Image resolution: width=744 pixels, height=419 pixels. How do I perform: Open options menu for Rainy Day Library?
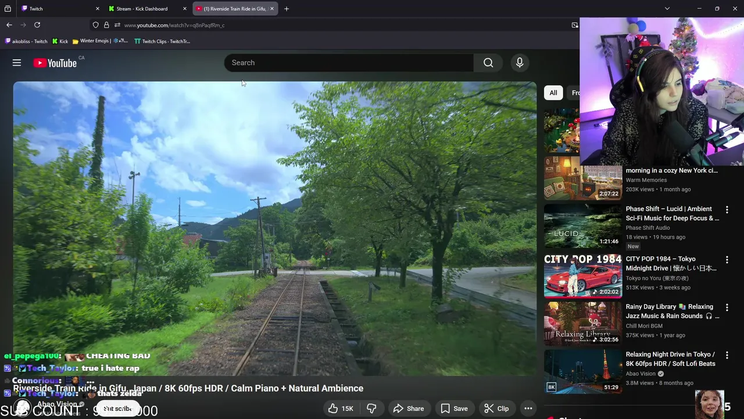click(727, 307)
